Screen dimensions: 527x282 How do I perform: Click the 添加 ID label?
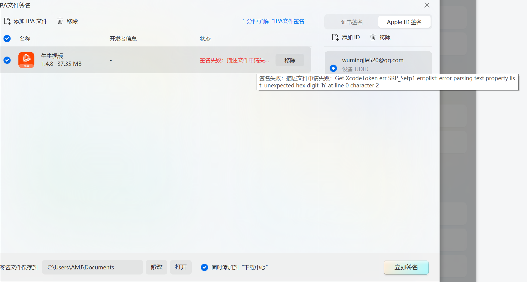(351, 38)
